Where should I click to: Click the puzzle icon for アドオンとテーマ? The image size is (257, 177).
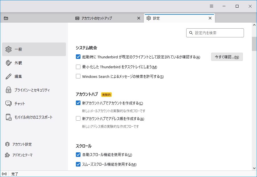[x=7, y=155]
